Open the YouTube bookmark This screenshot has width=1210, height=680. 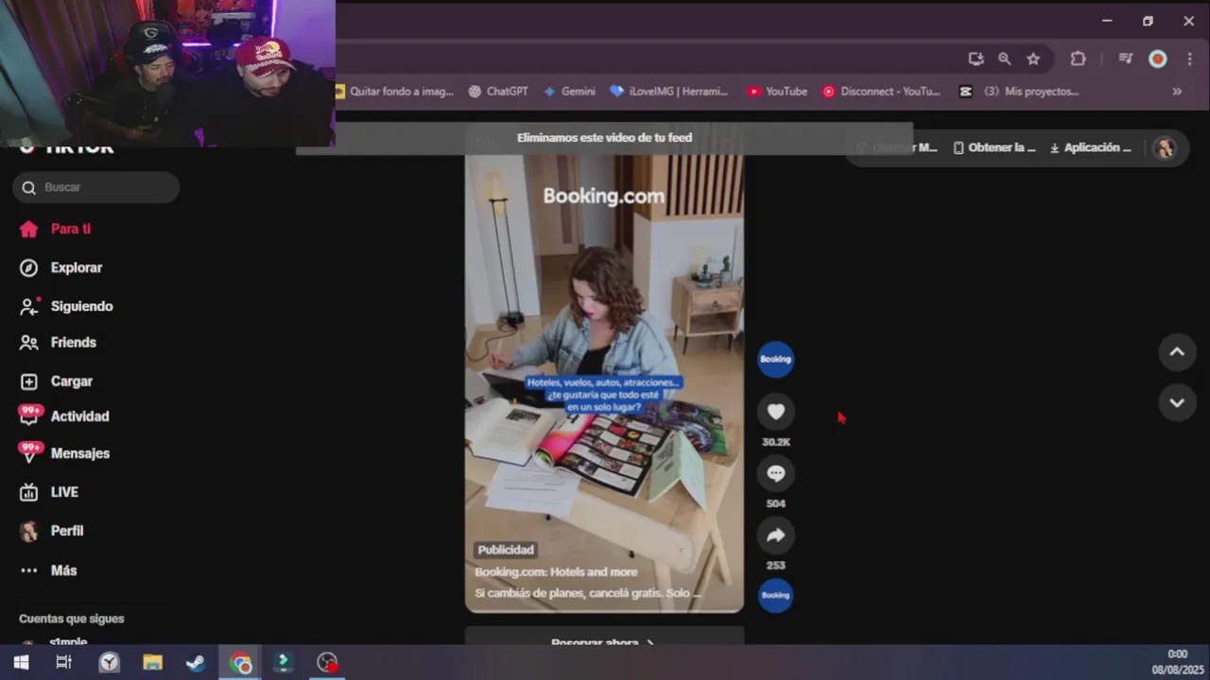pos(777,92)
